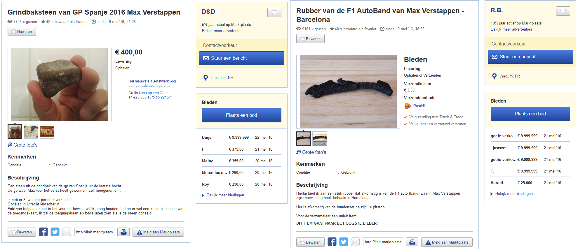Click Plaats een bod on stone listing
Viewport: 578px width, 250px height.
tap(241, 115)
